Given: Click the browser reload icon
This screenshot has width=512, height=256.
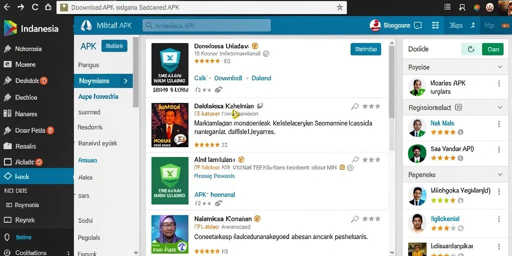Looking at the screenshot, I should [35, 7].
